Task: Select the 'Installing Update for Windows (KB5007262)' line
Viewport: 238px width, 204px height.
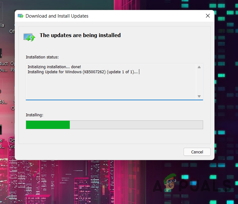Action: tap(83, 72)
